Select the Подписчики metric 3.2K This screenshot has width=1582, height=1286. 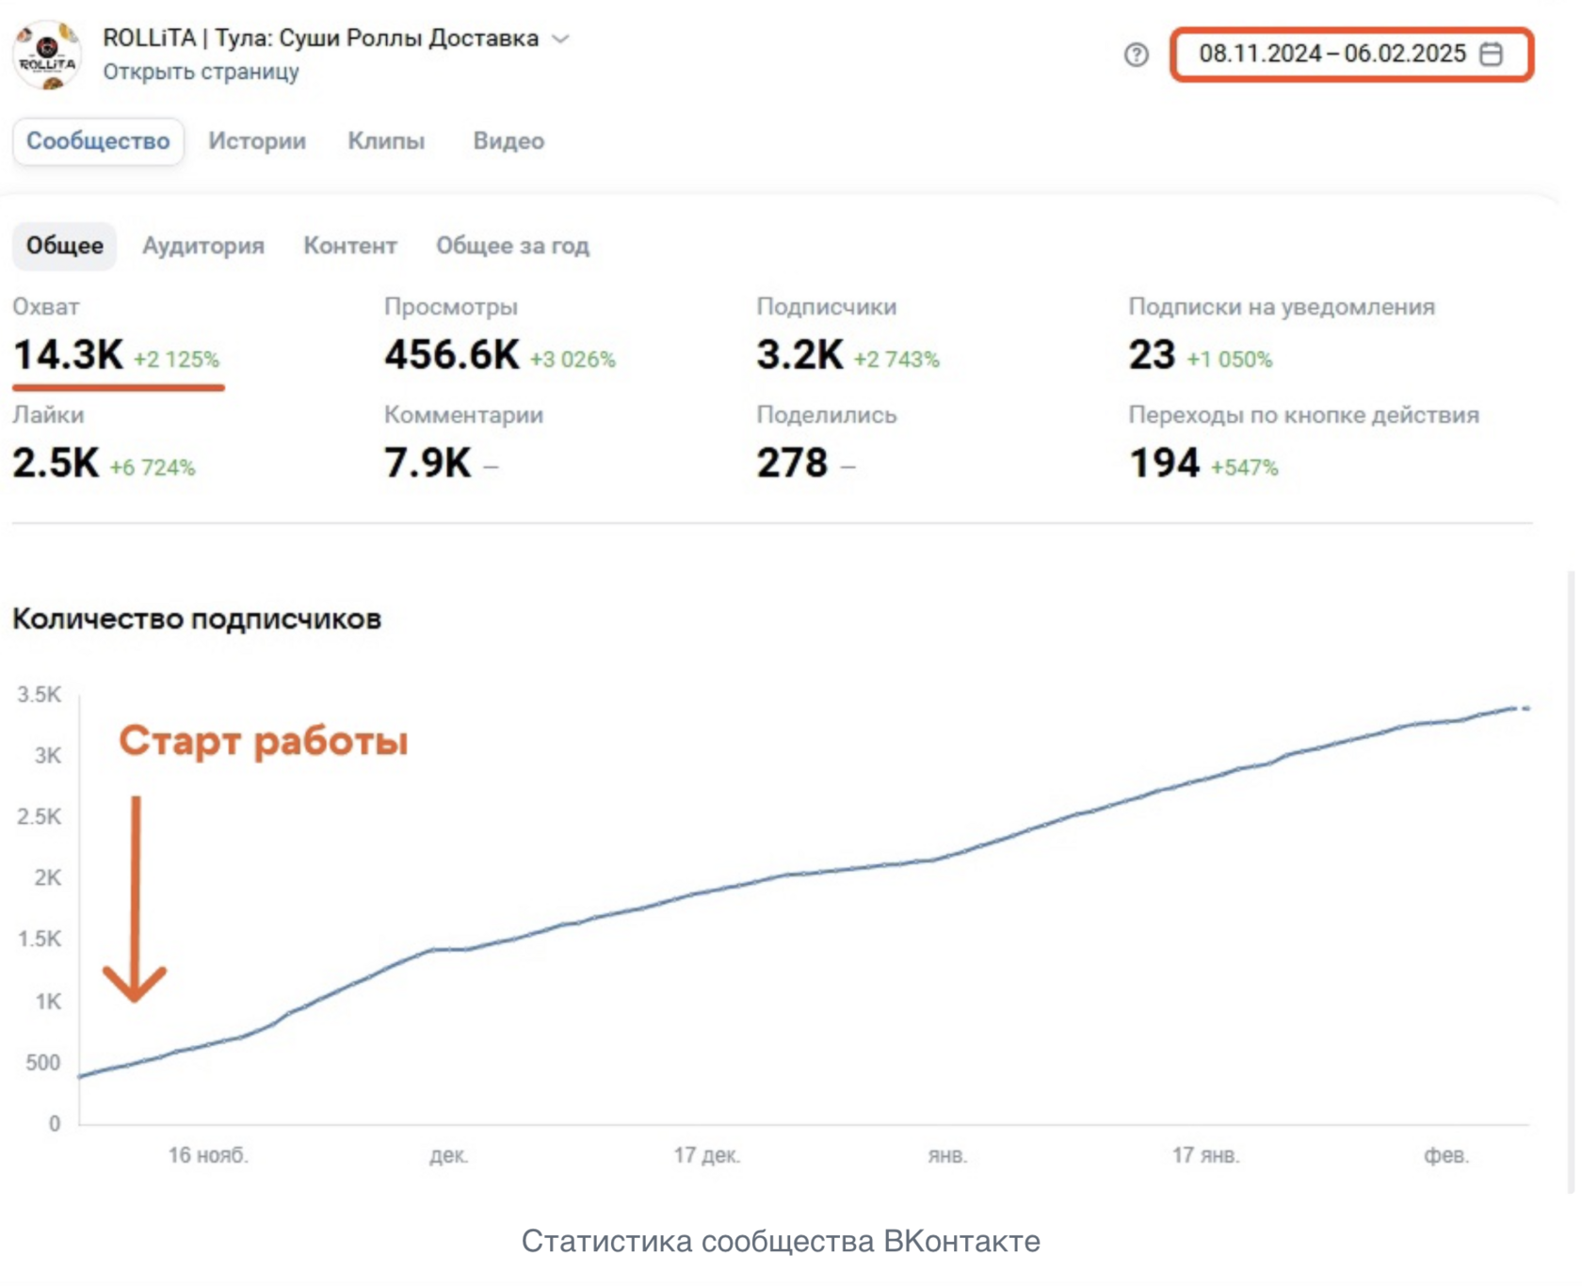coord(799,355)
